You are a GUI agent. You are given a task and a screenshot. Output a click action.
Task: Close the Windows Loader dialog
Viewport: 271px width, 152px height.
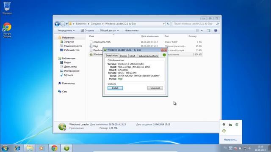click(164, 50)
